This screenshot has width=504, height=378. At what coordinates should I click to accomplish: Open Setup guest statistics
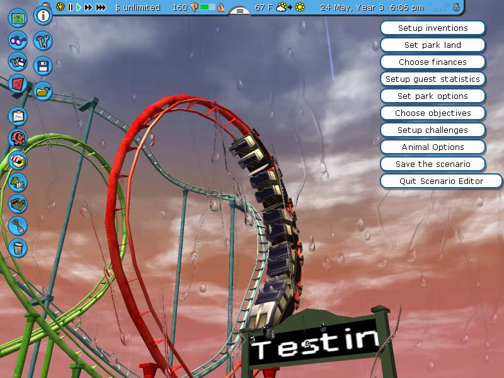[x=433, y=79]
